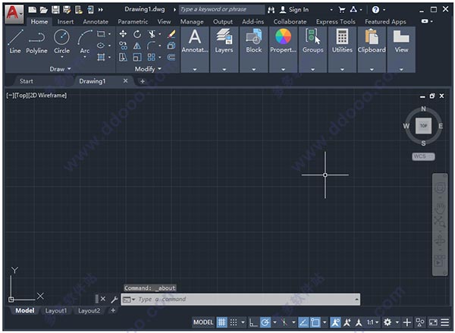Toggle Ortho mode
Screen dimensions: 455x333
point(253,322)
